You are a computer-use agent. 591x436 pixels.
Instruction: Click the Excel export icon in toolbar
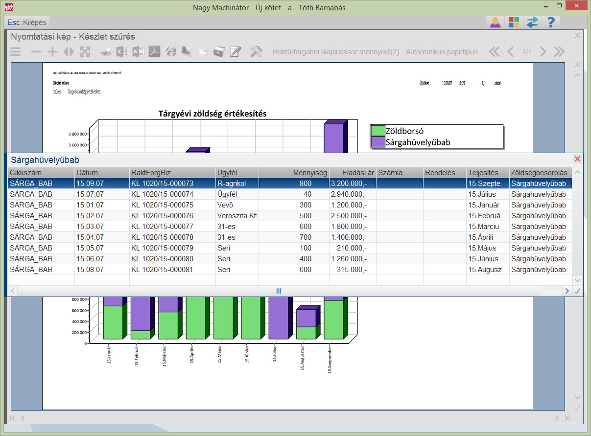(122, 52)
